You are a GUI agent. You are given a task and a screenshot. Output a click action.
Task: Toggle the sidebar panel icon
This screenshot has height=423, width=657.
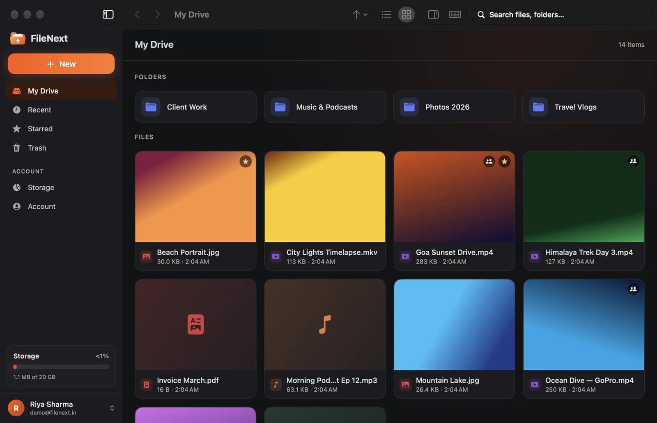pos(108,14)
